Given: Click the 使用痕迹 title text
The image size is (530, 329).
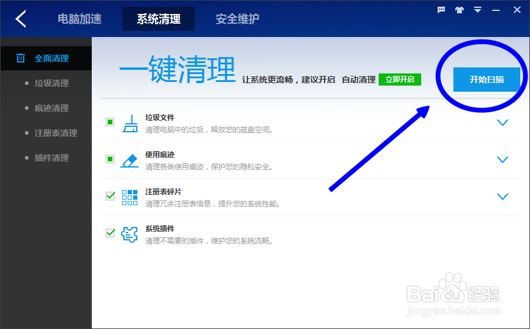Looking at the screenshot, I should point(160,155).
